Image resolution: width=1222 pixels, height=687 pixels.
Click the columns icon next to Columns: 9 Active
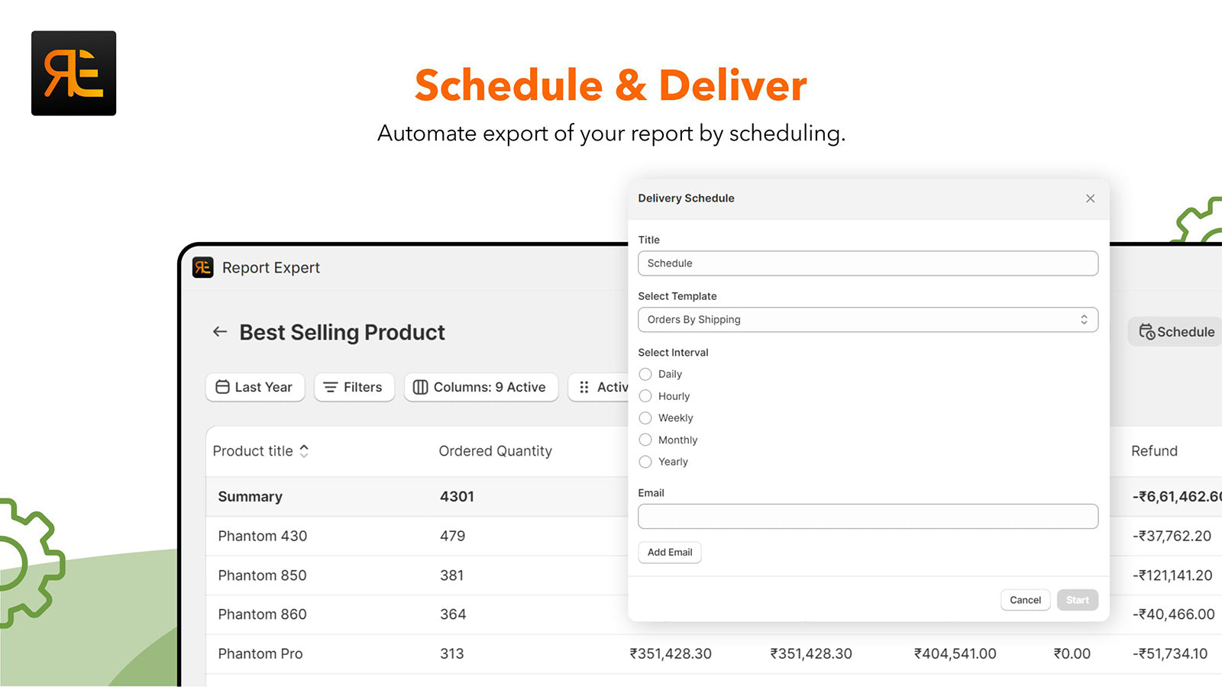click(420, 387)
